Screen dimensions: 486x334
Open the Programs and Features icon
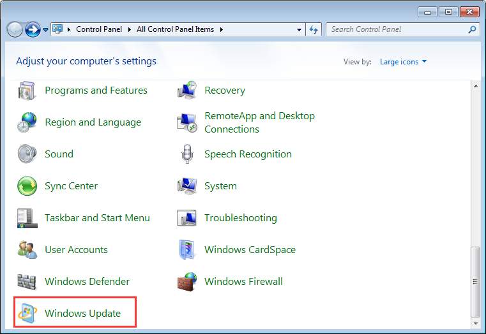[27, 91]
